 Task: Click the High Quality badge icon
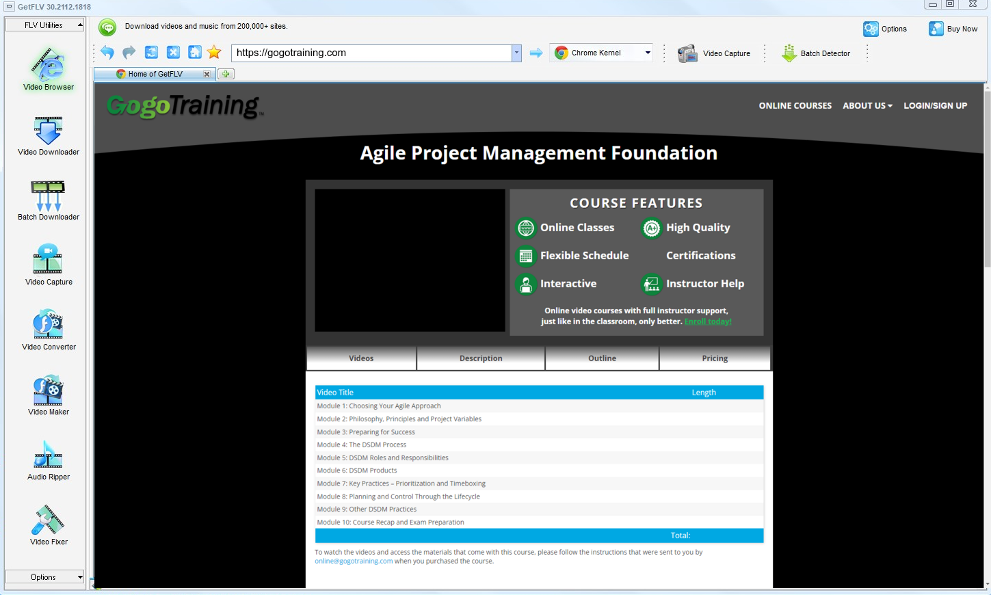pos(652,228)
